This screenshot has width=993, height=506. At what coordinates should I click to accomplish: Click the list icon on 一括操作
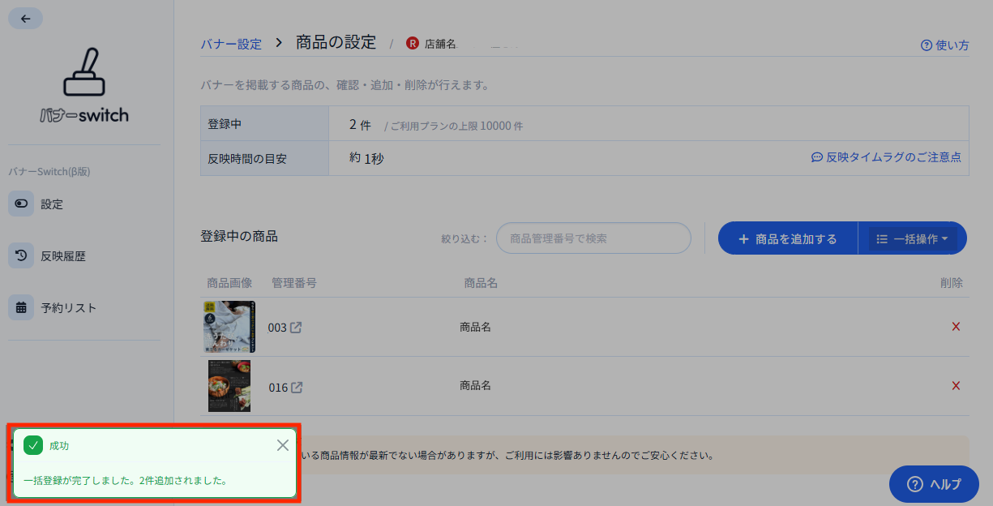click(882, 239)
